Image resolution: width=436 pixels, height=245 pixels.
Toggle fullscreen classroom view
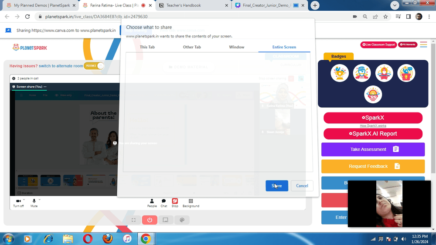pos(134,220)
